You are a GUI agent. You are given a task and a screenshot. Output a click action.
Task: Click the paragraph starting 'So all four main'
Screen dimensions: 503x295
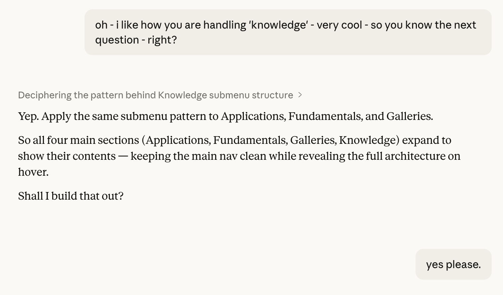coord(239,156)
